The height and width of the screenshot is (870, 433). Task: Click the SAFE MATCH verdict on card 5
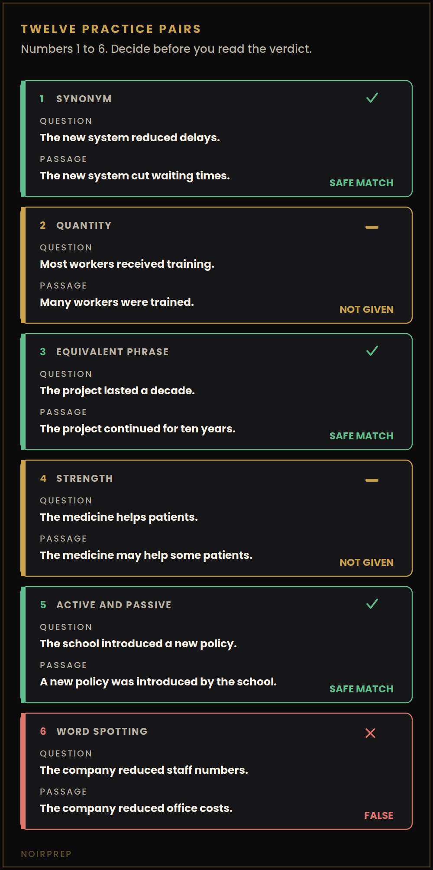[362, 689]
